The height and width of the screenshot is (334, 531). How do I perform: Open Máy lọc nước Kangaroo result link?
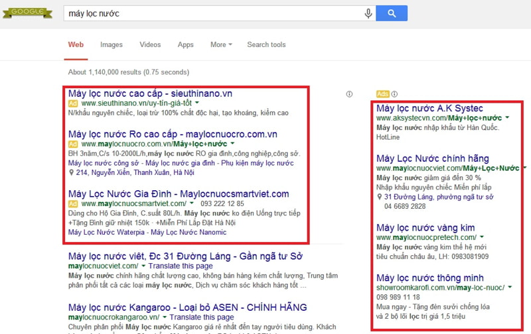[x=179, y=307]
